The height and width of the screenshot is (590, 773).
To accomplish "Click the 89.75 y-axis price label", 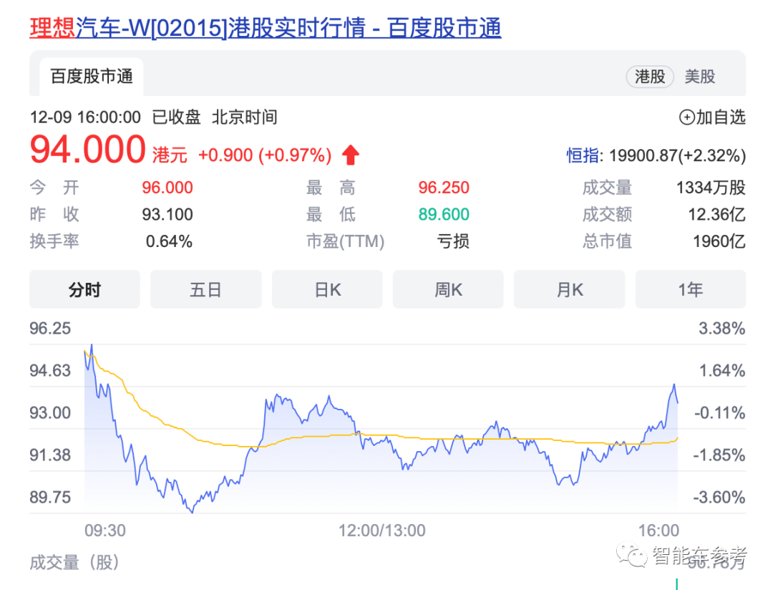I will pyautogui.click(x=50, y=497).
